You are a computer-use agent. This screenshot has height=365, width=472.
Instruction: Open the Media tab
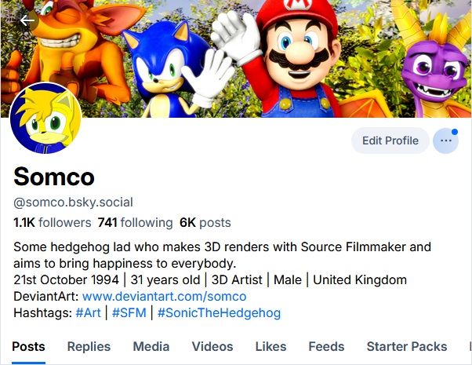151,346
